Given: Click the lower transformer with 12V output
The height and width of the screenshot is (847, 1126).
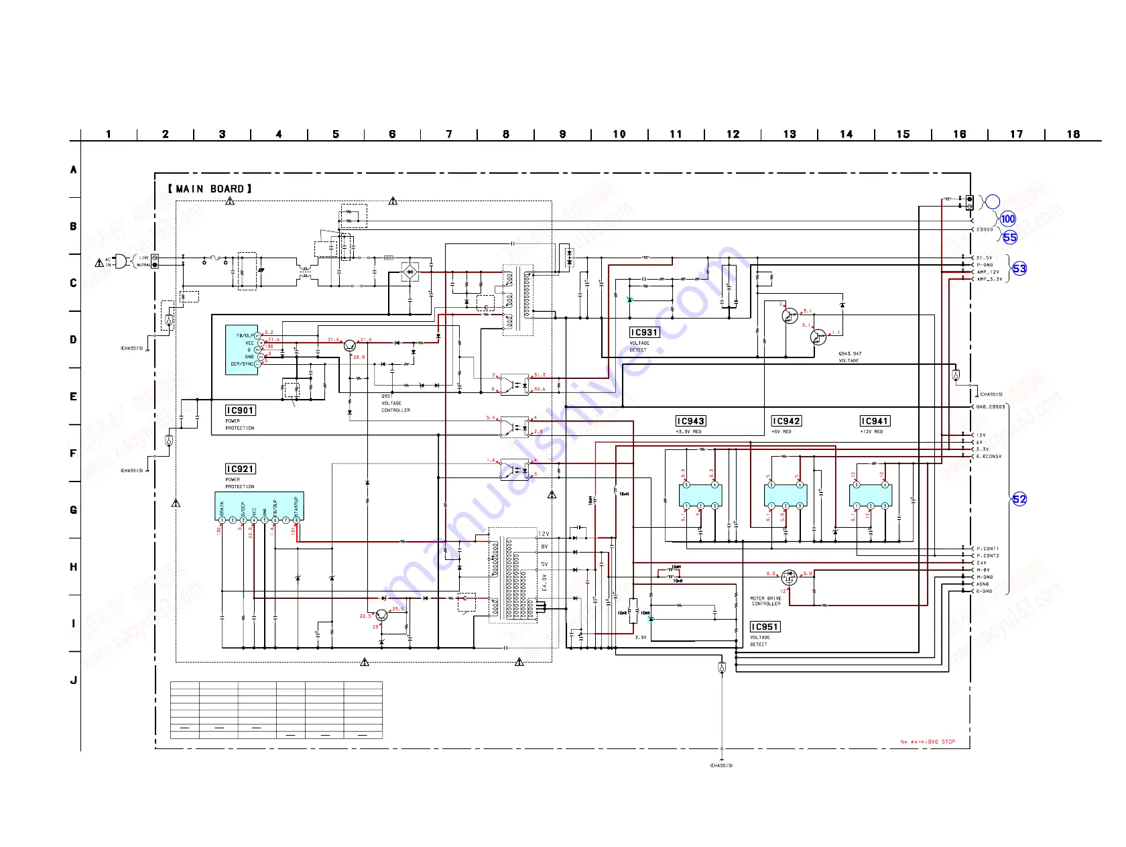Looking at the screenshot, I should coord(513,575).
